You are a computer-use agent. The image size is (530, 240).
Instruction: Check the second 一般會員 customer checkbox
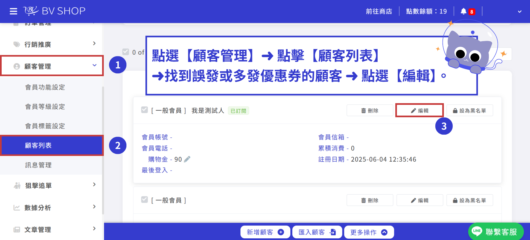coord(144,199)
